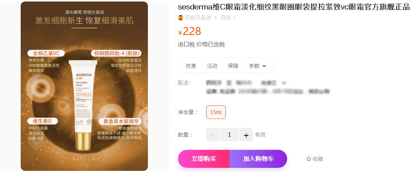Click the star icon beside 收藏
The image size is (420, 172).
click(x=309, y=159)
